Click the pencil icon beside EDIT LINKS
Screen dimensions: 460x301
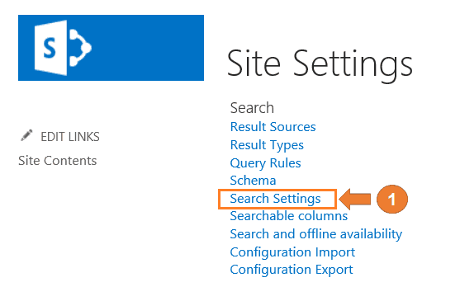26,135
